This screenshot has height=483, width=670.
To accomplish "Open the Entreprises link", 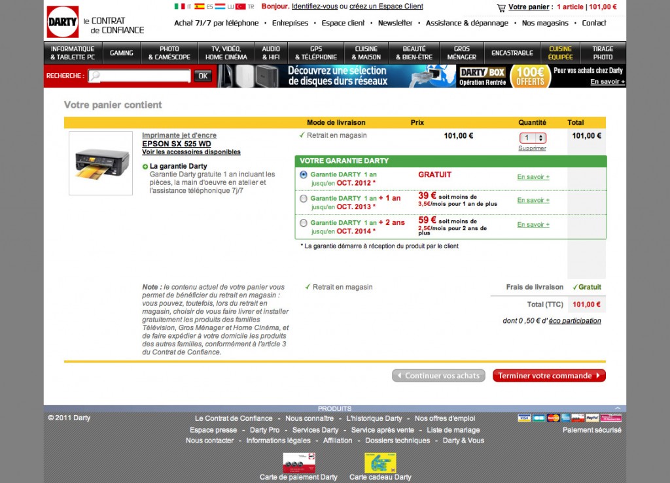I will (290, 23).
